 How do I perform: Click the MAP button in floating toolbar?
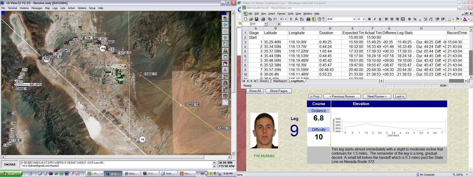225,18
